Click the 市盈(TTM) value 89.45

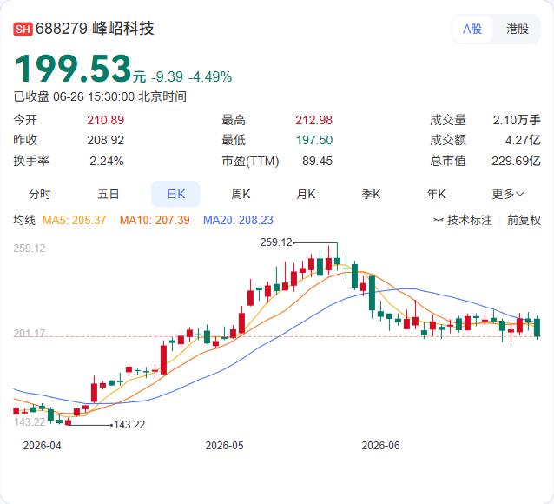[317, 161]
